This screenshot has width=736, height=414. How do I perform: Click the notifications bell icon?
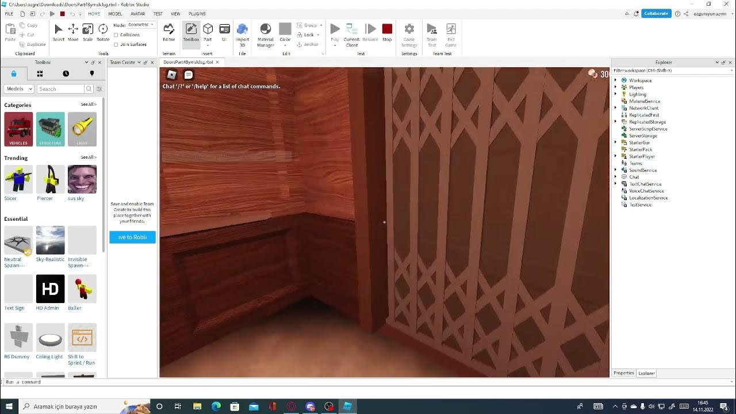(636, 13)
